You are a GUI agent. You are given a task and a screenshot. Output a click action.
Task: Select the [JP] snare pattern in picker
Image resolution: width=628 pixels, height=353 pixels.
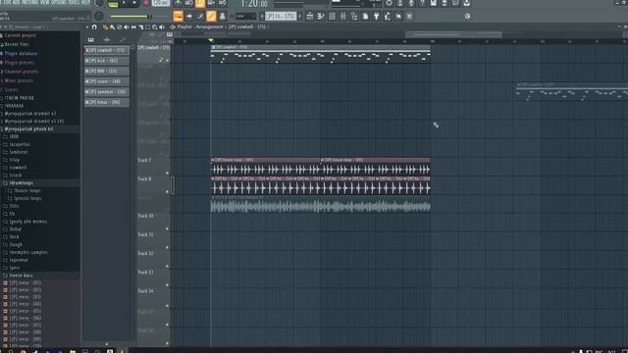click(x=107, y=81)
